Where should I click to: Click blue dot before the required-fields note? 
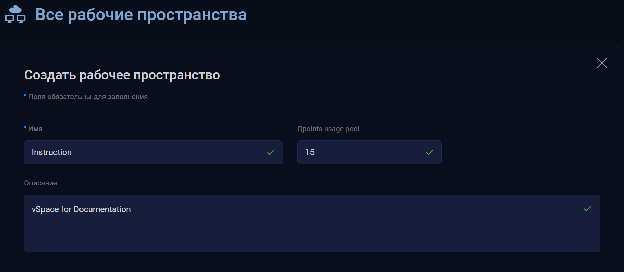[x=25, y=95]
